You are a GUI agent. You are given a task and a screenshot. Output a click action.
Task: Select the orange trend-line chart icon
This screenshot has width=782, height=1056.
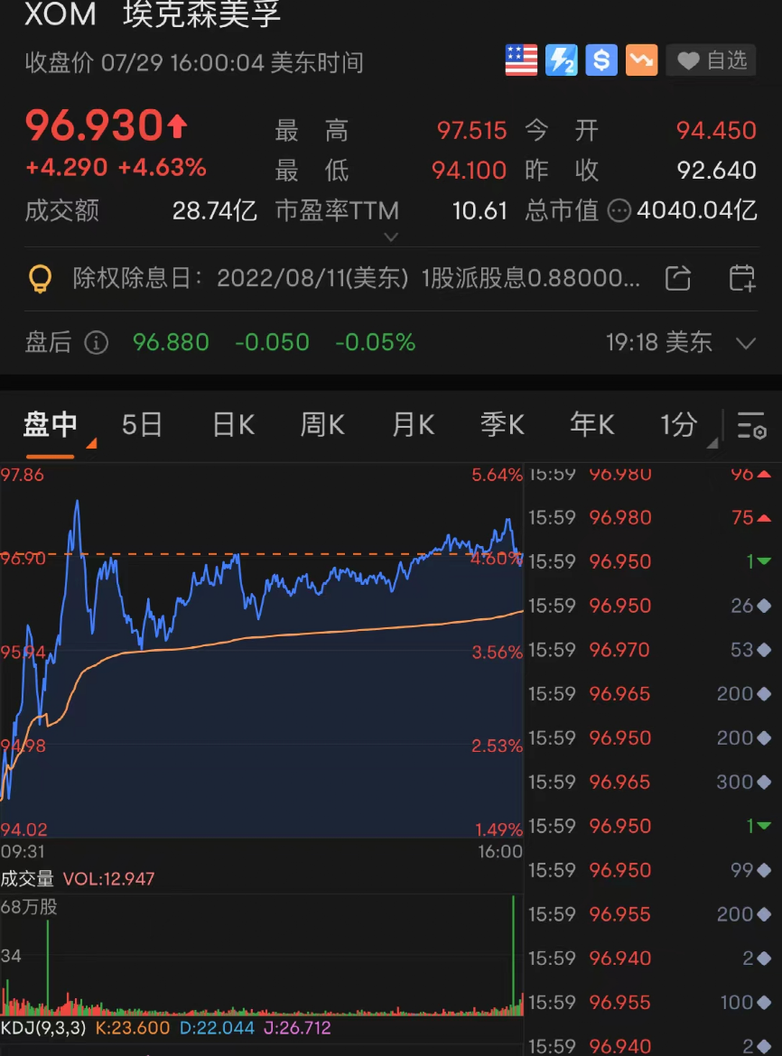coord(641,60)
